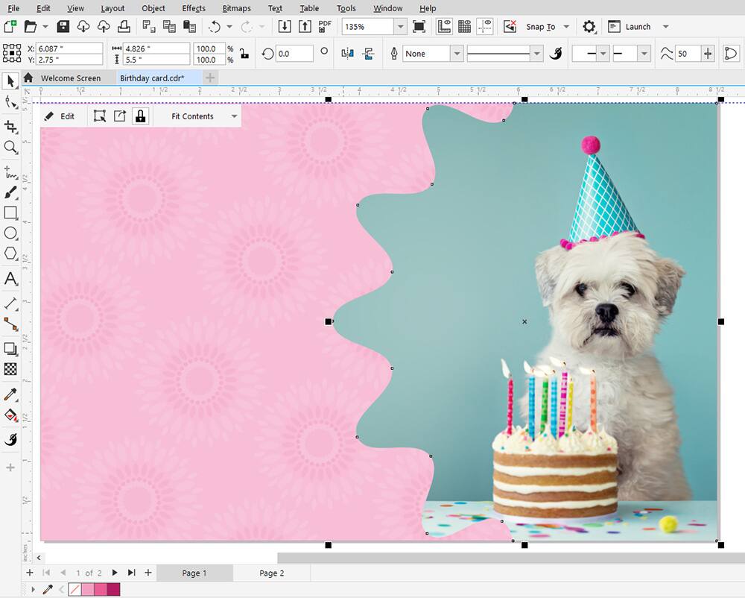Open the Options gear settings
745x598 pixels.
pos(589,26)
